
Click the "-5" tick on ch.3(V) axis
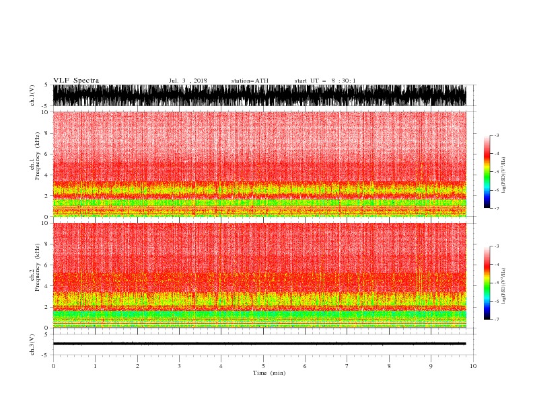tap(46, 355)
